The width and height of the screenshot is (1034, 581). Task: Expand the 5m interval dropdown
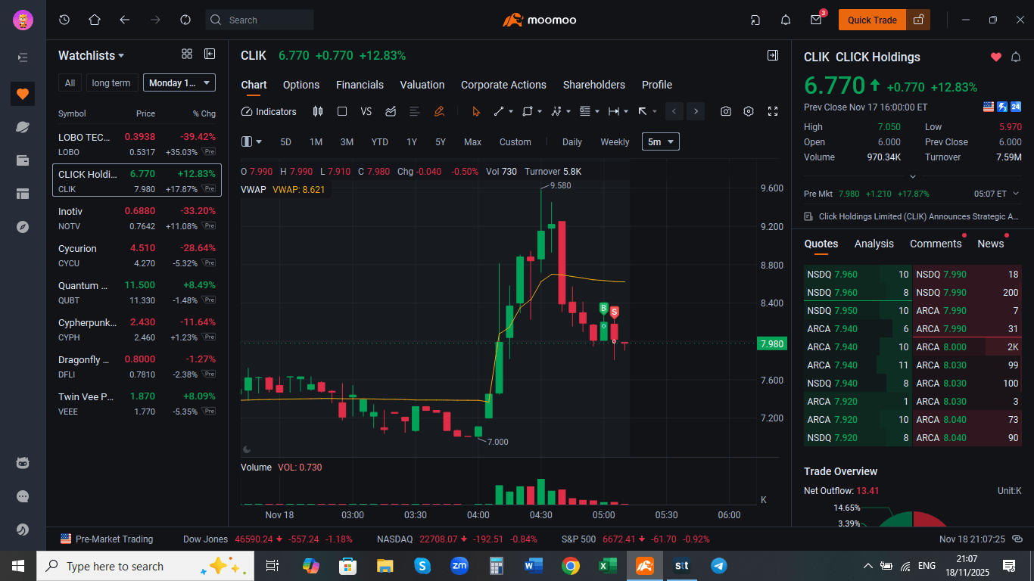click(x=661, y=141)
